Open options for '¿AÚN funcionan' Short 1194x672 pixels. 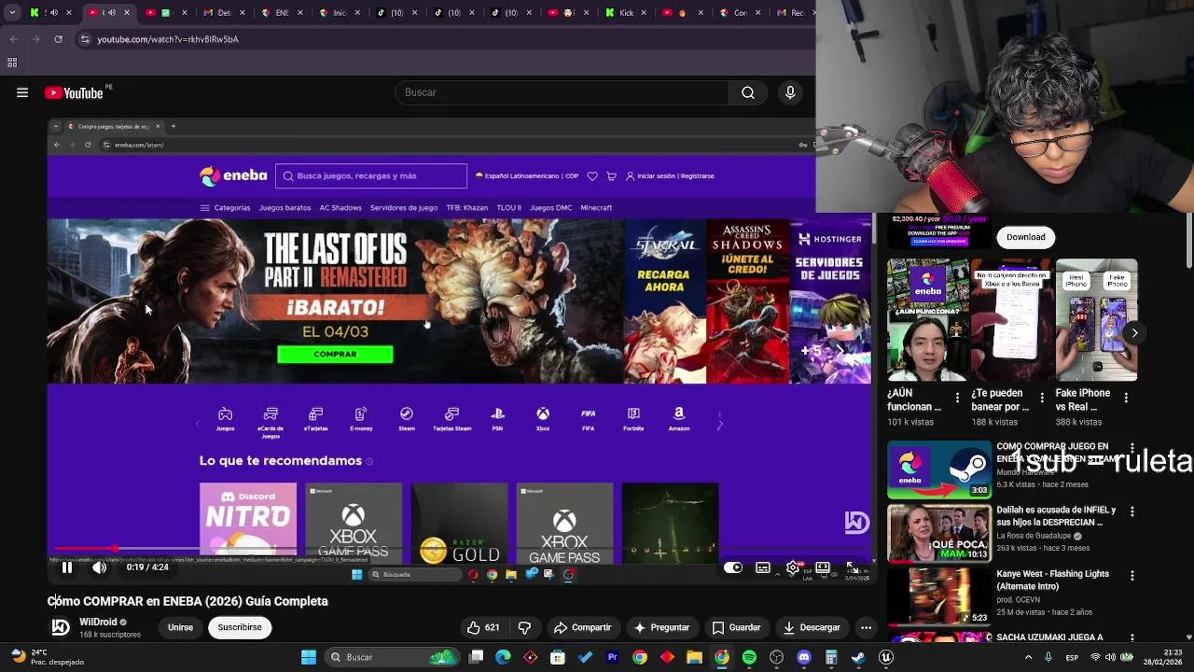(x=957, y=398)
